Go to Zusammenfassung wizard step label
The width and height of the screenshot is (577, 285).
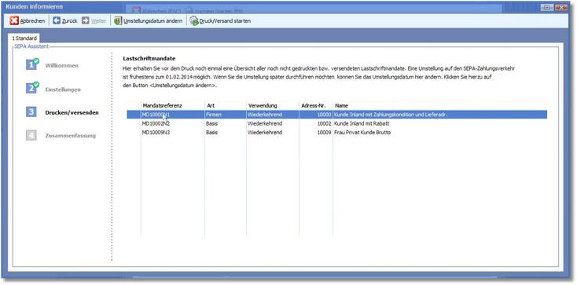coord(70,136)
